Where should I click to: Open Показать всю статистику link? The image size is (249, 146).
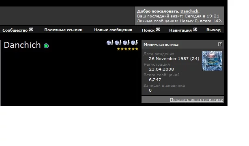(x=196, y=100)
